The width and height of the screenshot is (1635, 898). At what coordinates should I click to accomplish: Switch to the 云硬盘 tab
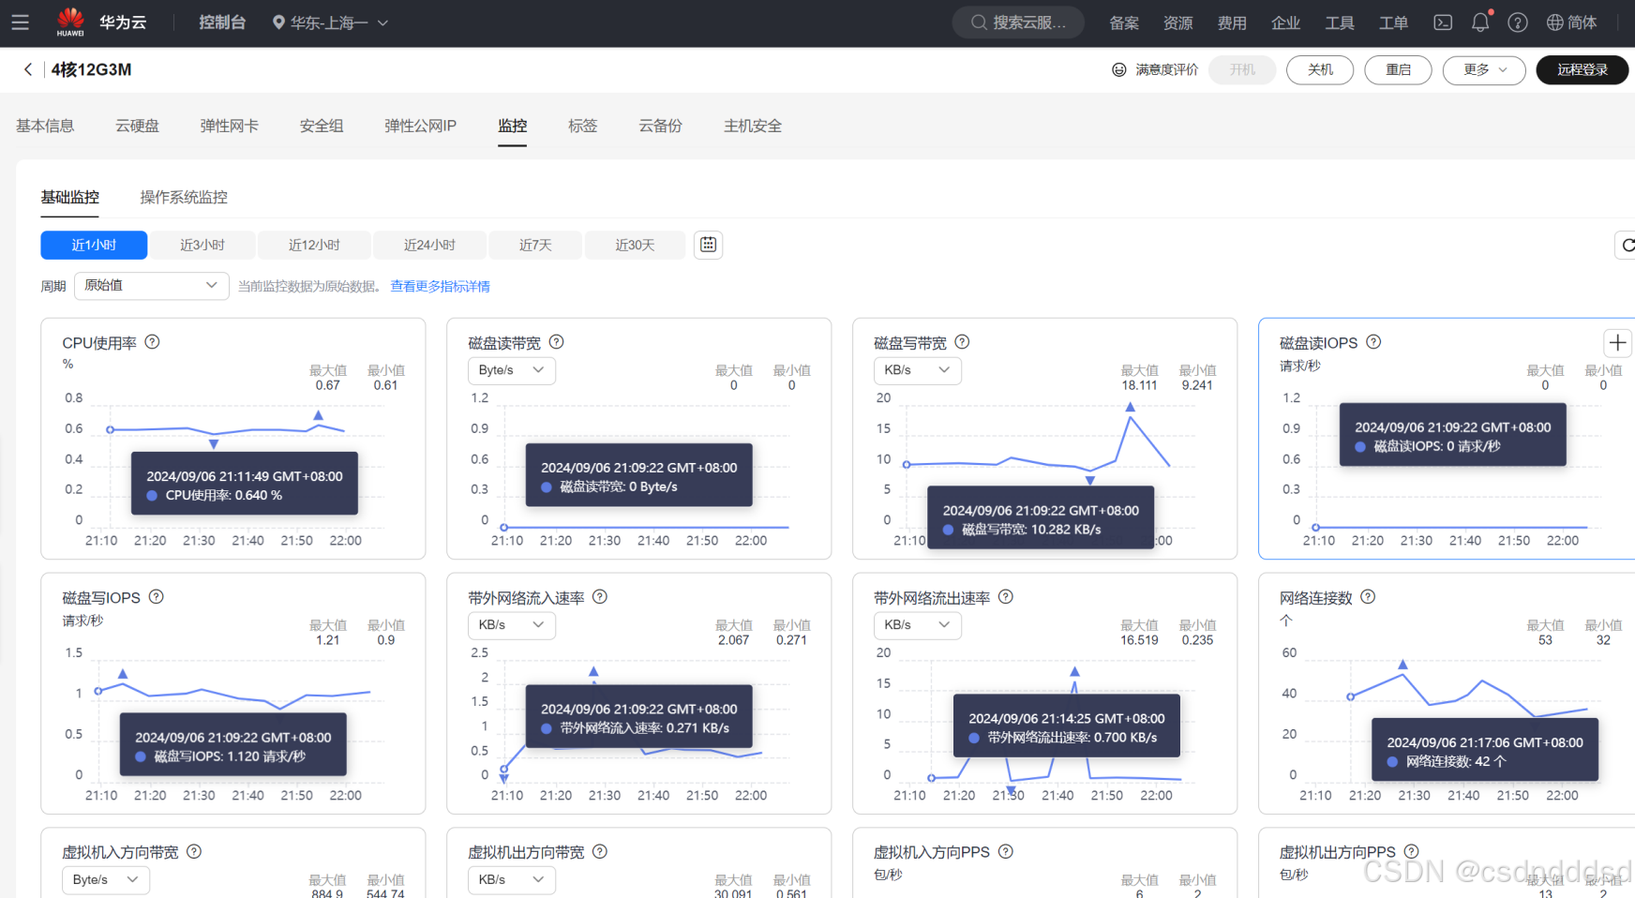(x=137, y=126)
